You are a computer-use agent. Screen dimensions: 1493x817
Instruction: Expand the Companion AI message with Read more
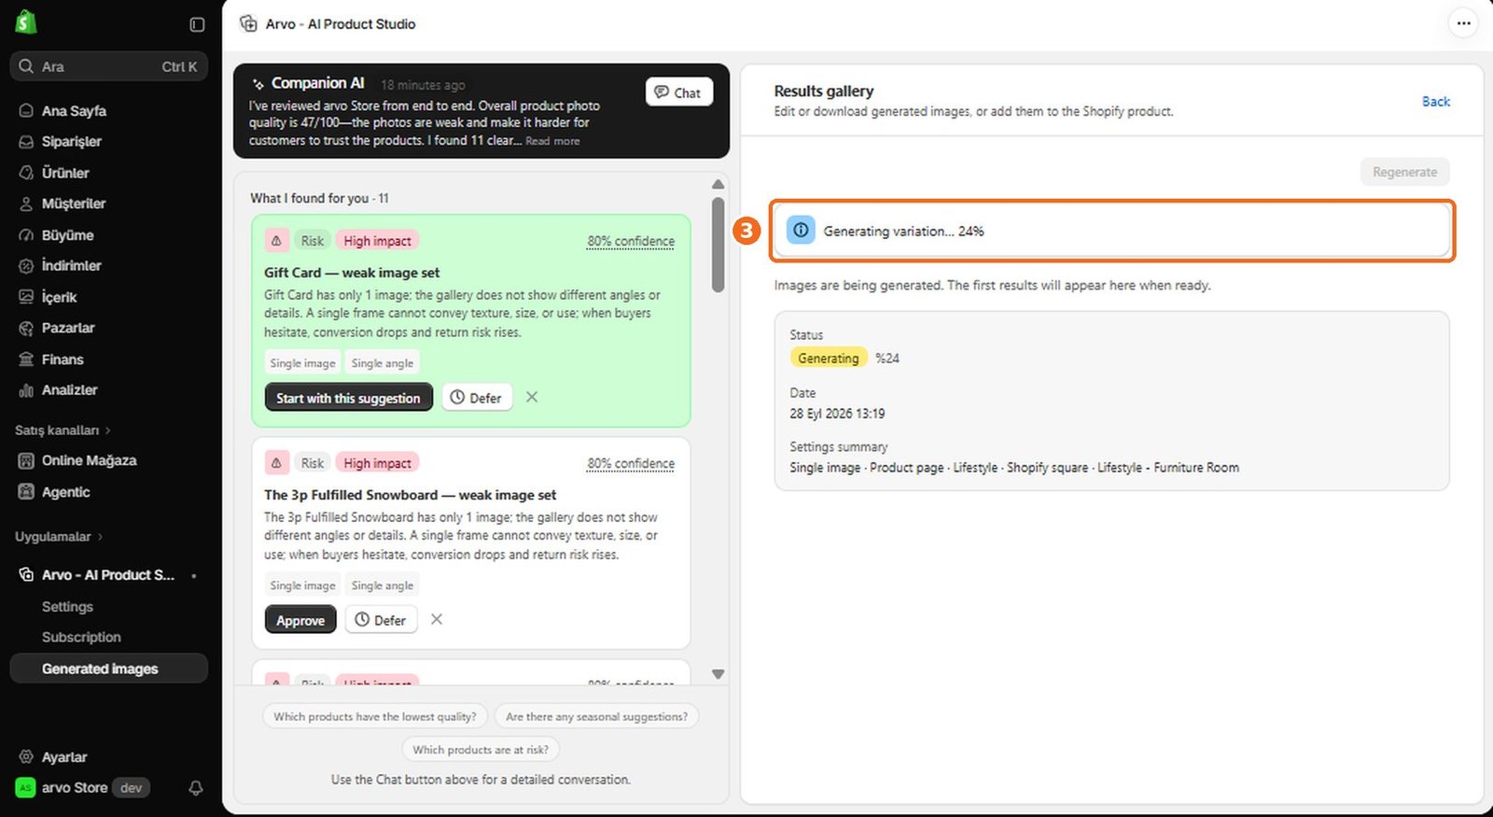tap(552, 141)
